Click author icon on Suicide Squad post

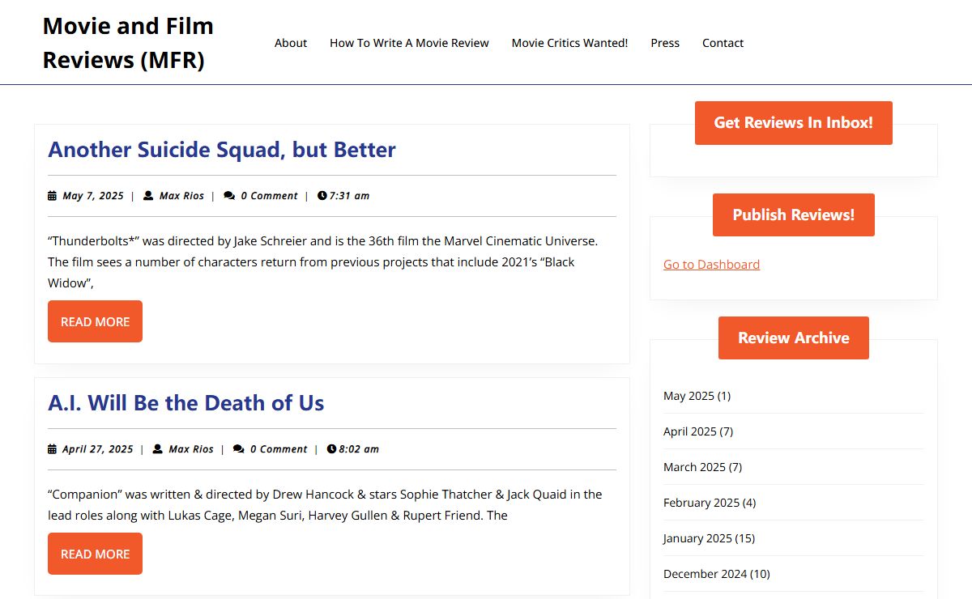pyautogui.click(x=148, y=196)
